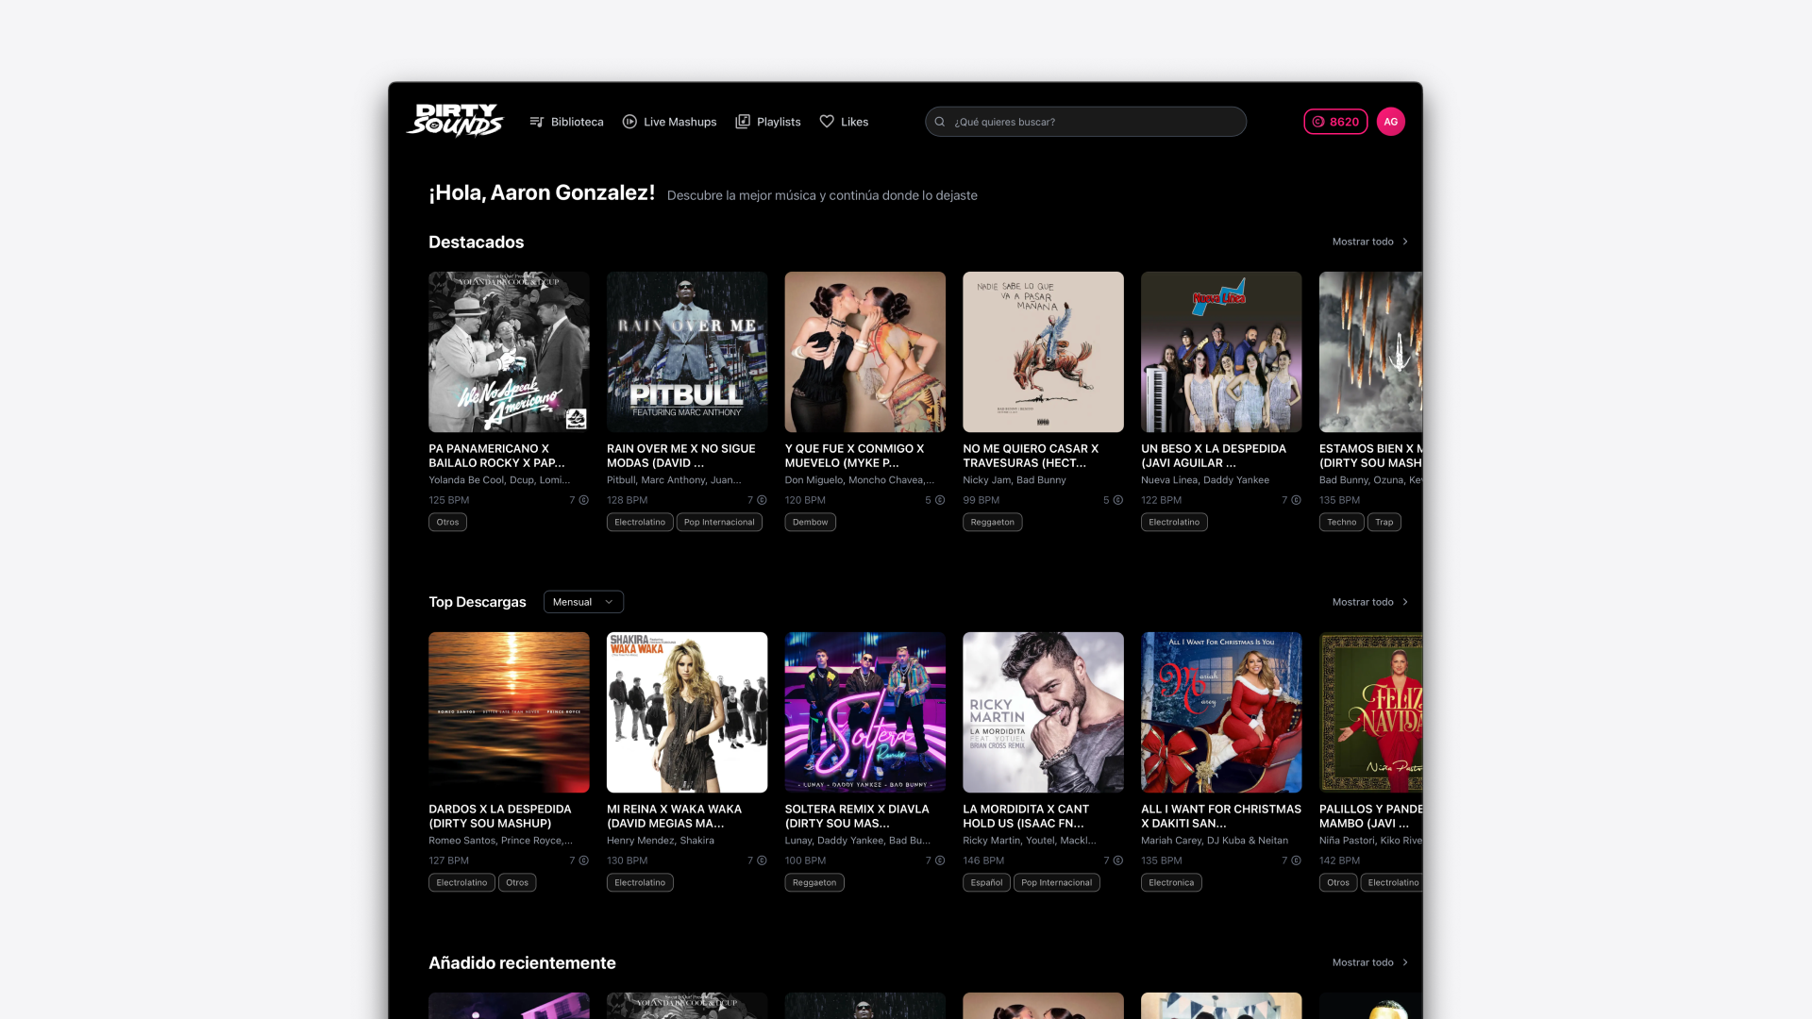Type in the ¿Qué quieres buscar? field
The image size is (1812, 1019).
pos(1095,122)
